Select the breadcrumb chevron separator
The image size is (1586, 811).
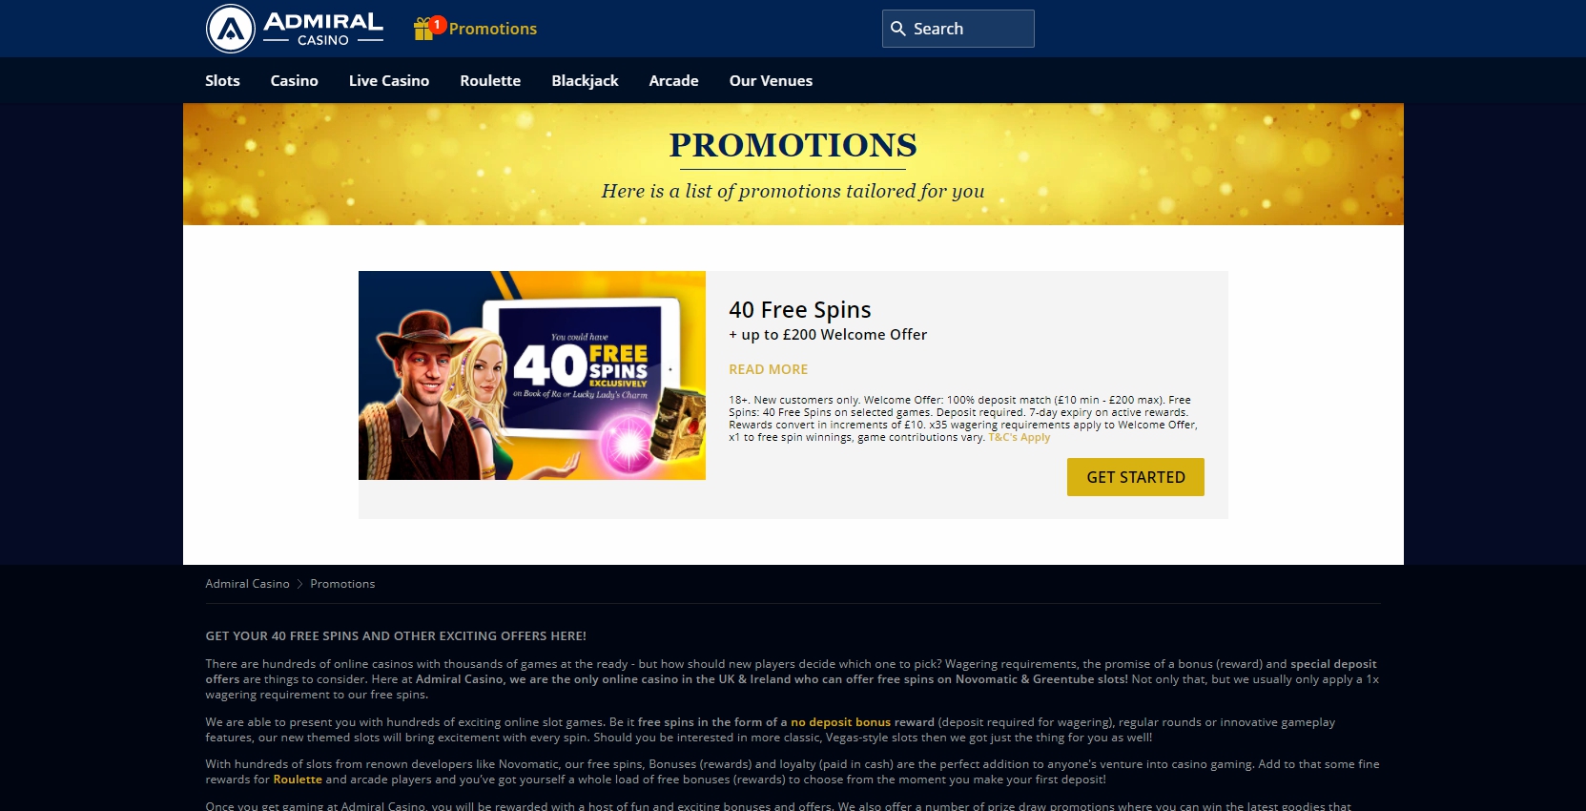[299, 584]
